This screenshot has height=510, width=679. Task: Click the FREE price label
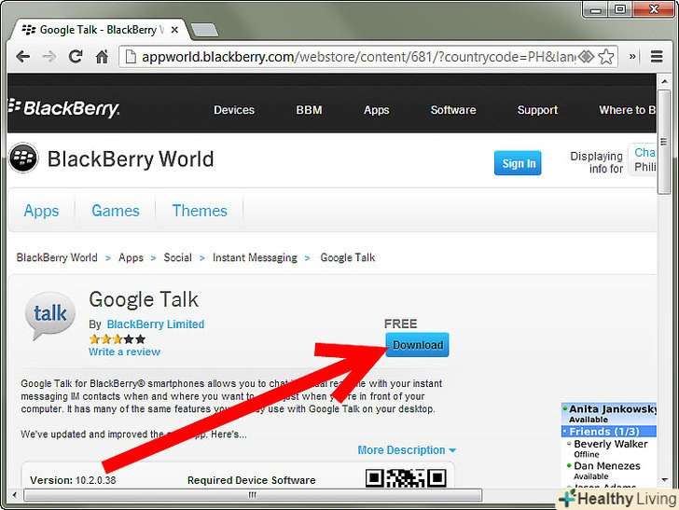coord(400,324)
